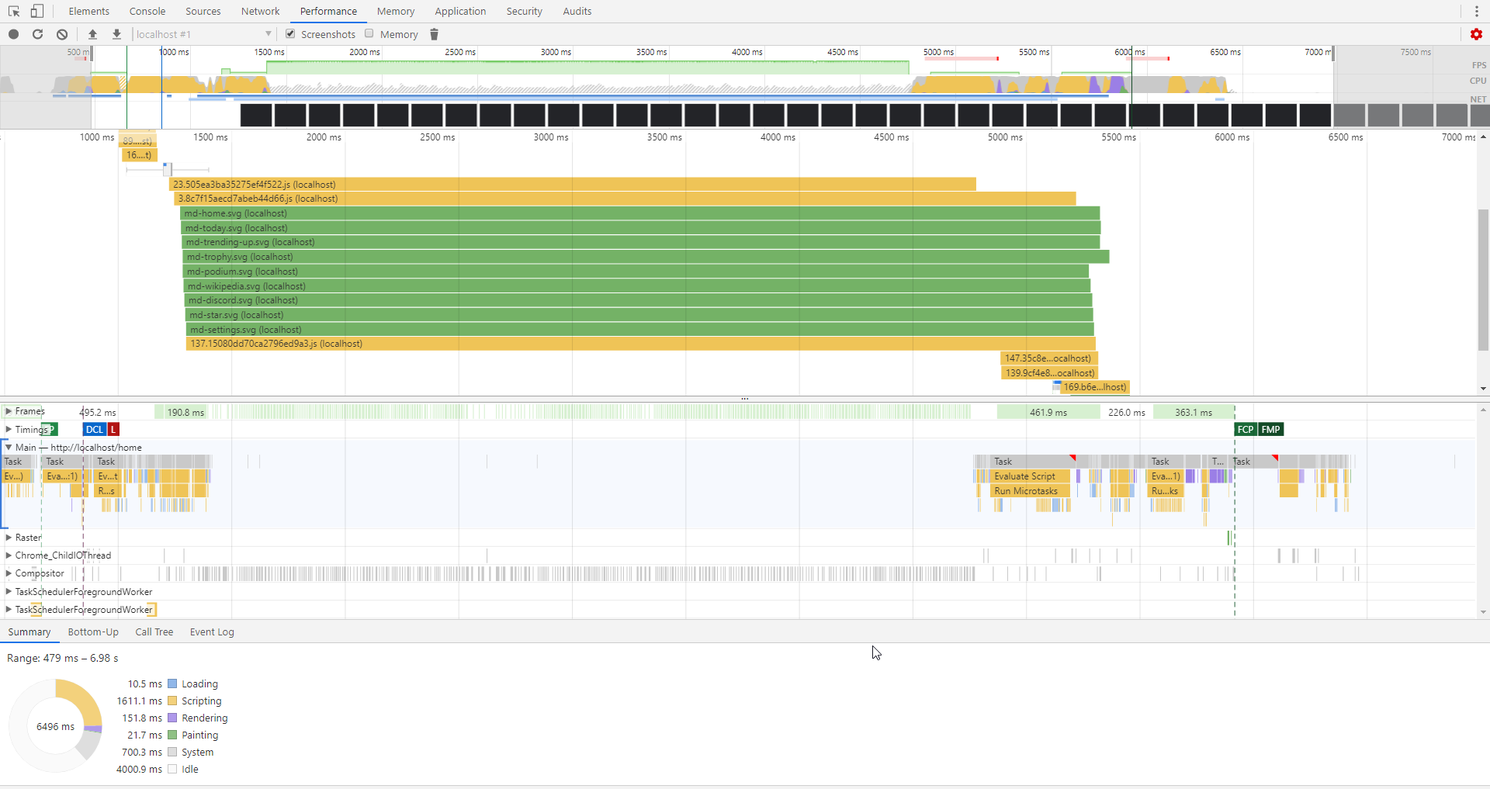This screenshot has height=789, width=1490.
Task: Select the 3.8c7f15aecd7abeb44d66.js request
Action: point(625,199)
